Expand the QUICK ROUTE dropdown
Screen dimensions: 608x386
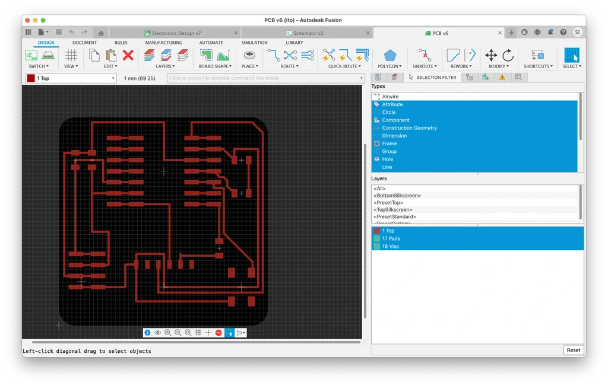[345, 66]
